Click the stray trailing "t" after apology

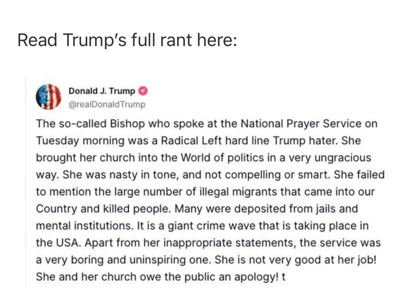pyautogui.click(x=283, y=277)
